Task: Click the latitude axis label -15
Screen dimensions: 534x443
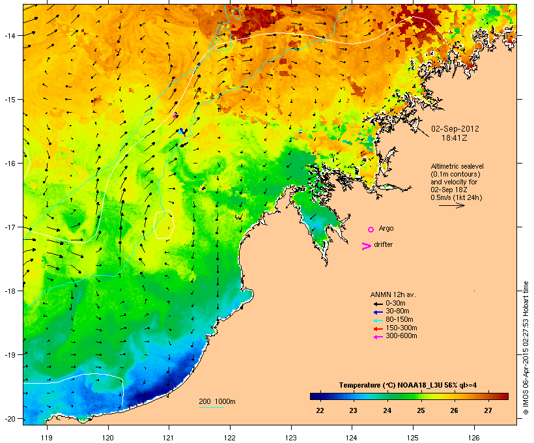Action: point(9,100)
